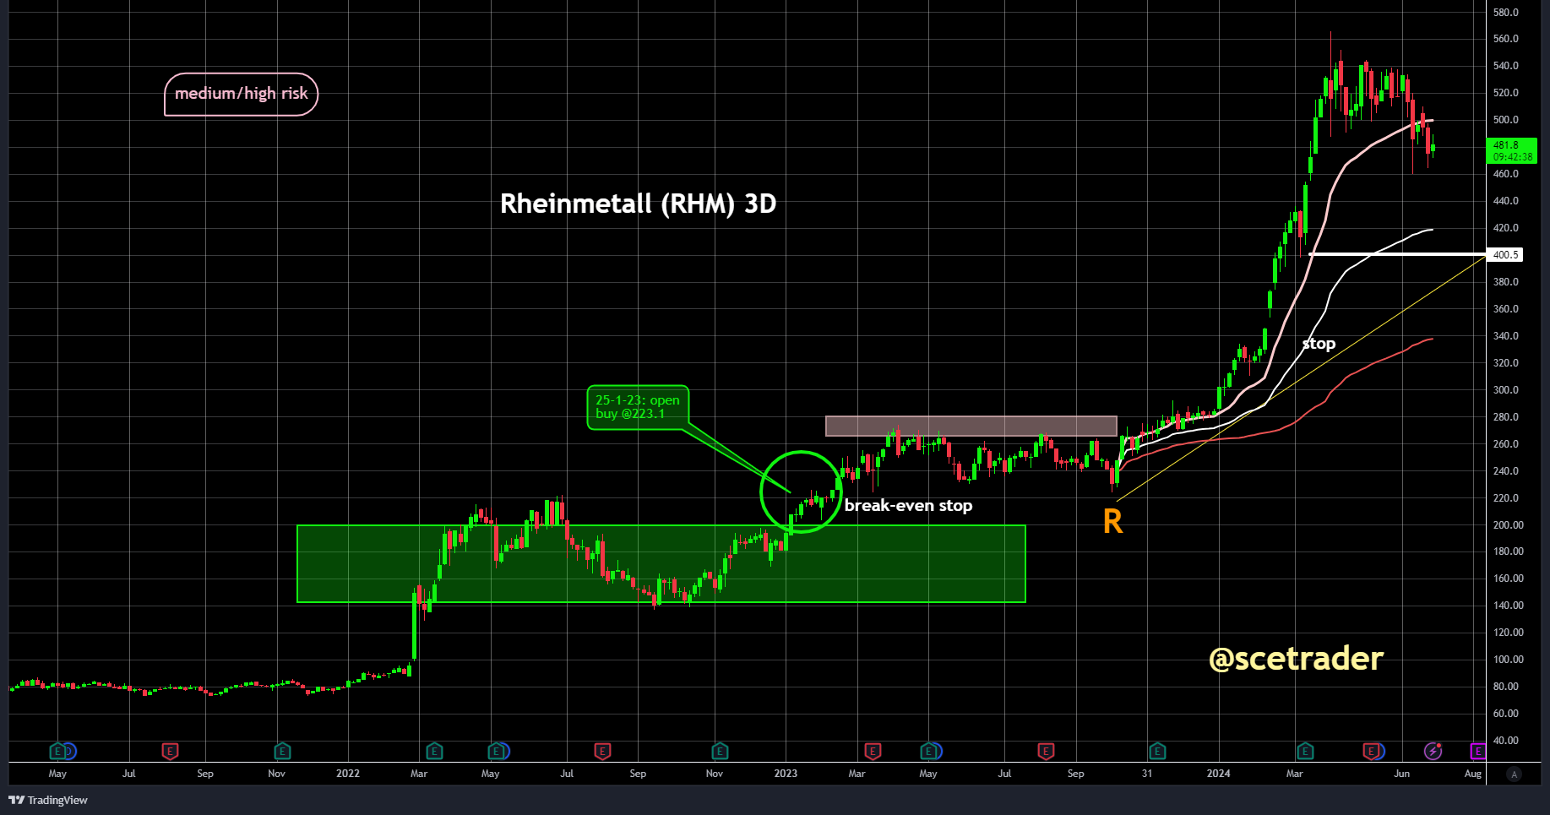Select the 260.0 price scale label
Screen dimensions: 1550x815
click(x=1505, y=444)
